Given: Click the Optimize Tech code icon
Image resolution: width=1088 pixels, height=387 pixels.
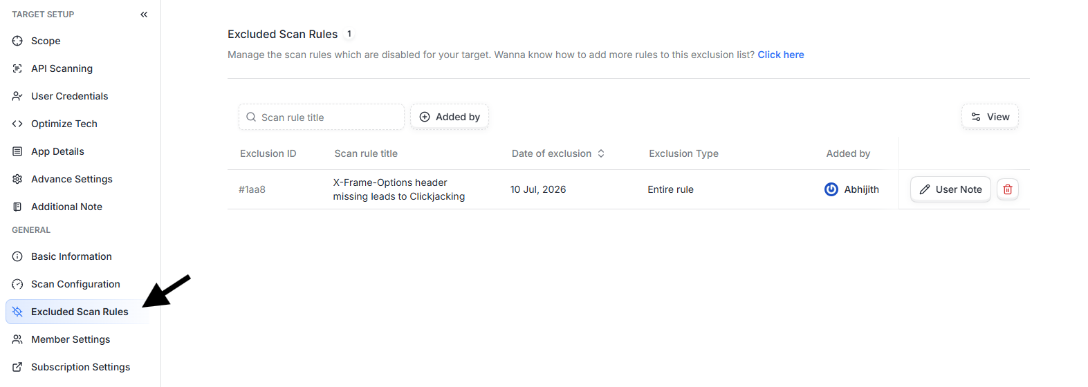Looking at the screenshot, I should click(x=17, y=124).
